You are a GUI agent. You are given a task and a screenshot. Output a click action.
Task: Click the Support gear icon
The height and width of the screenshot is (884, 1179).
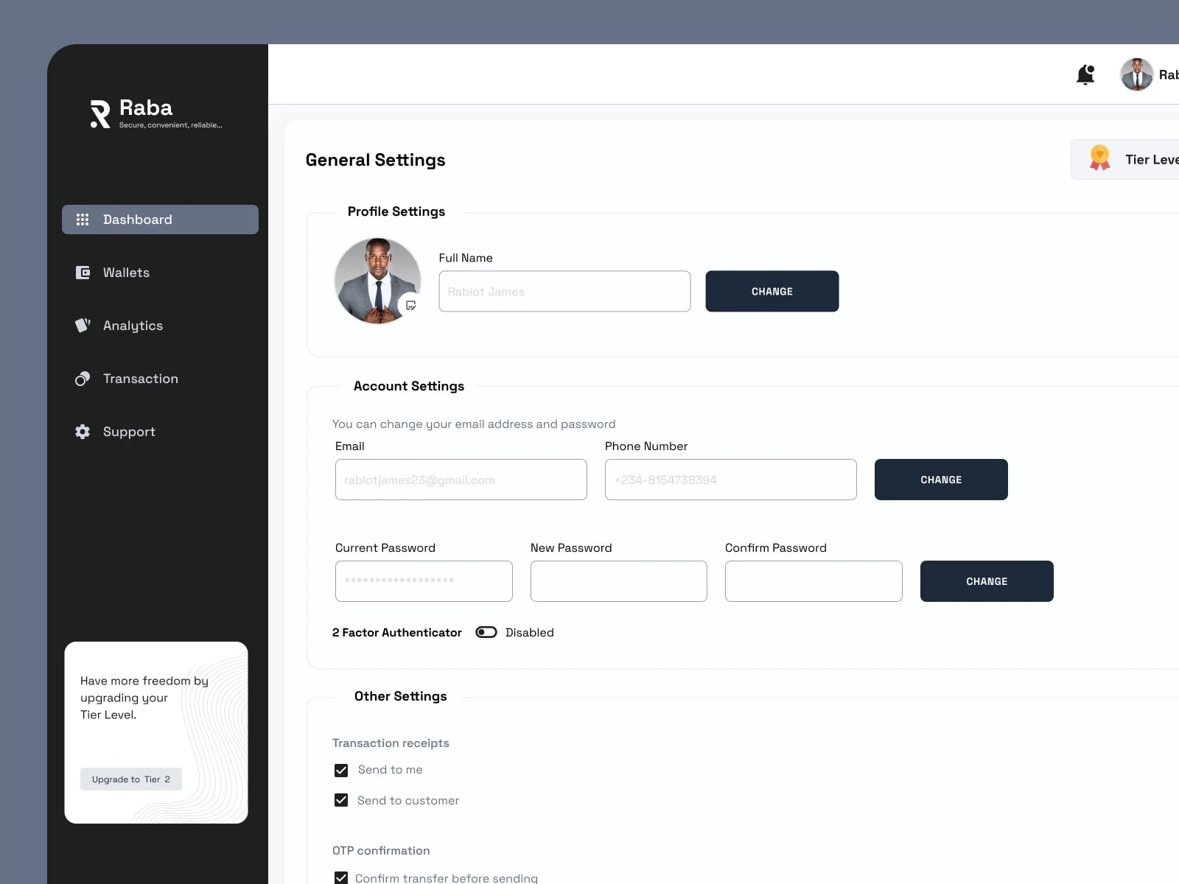(83, 432)
